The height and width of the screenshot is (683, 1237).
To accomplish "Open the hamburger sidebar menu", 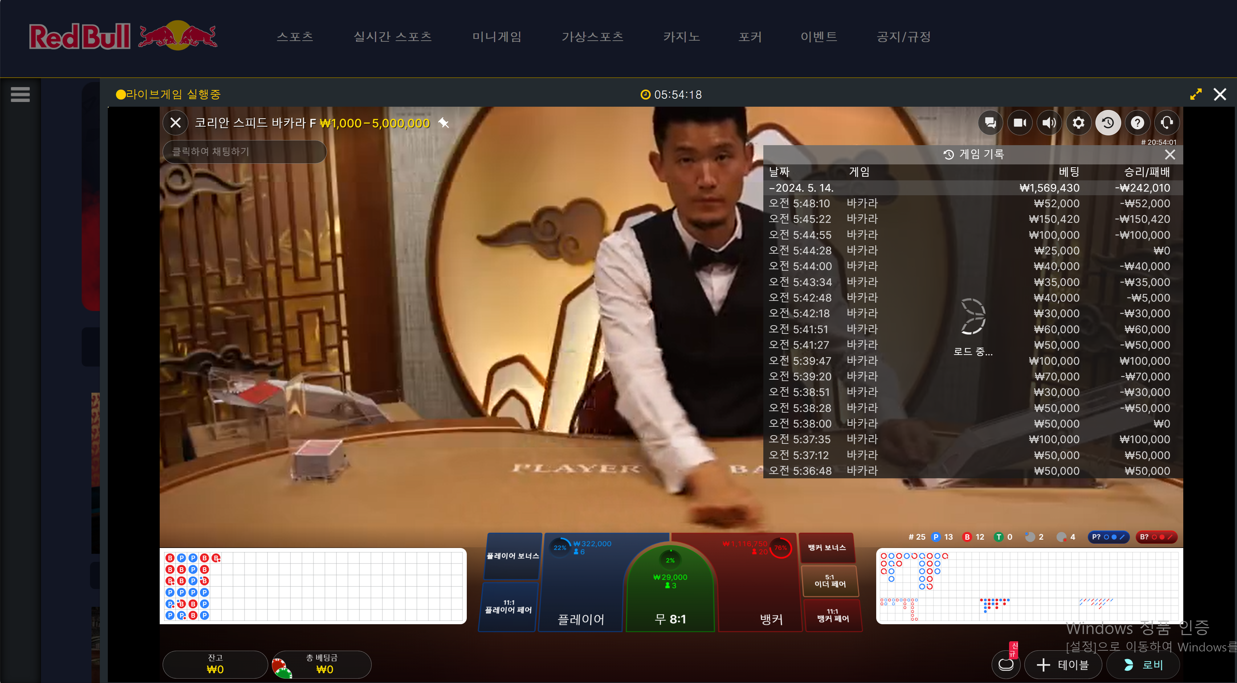I will coord(20,94).
